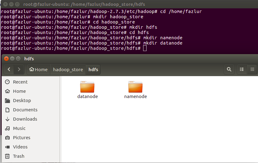Click the terminal cursor at the prompt
The image size is (258, 163).
click(x=145, y=48)
